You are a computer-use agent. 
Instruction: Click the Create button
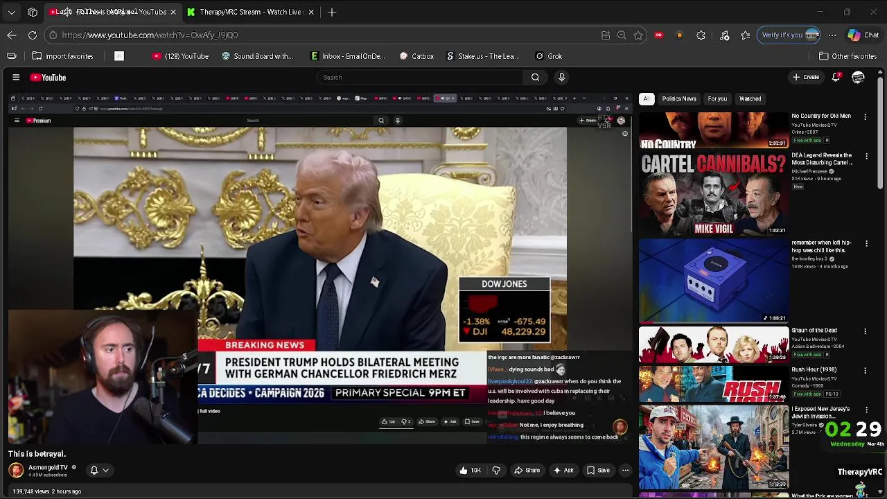click(806, 77)
